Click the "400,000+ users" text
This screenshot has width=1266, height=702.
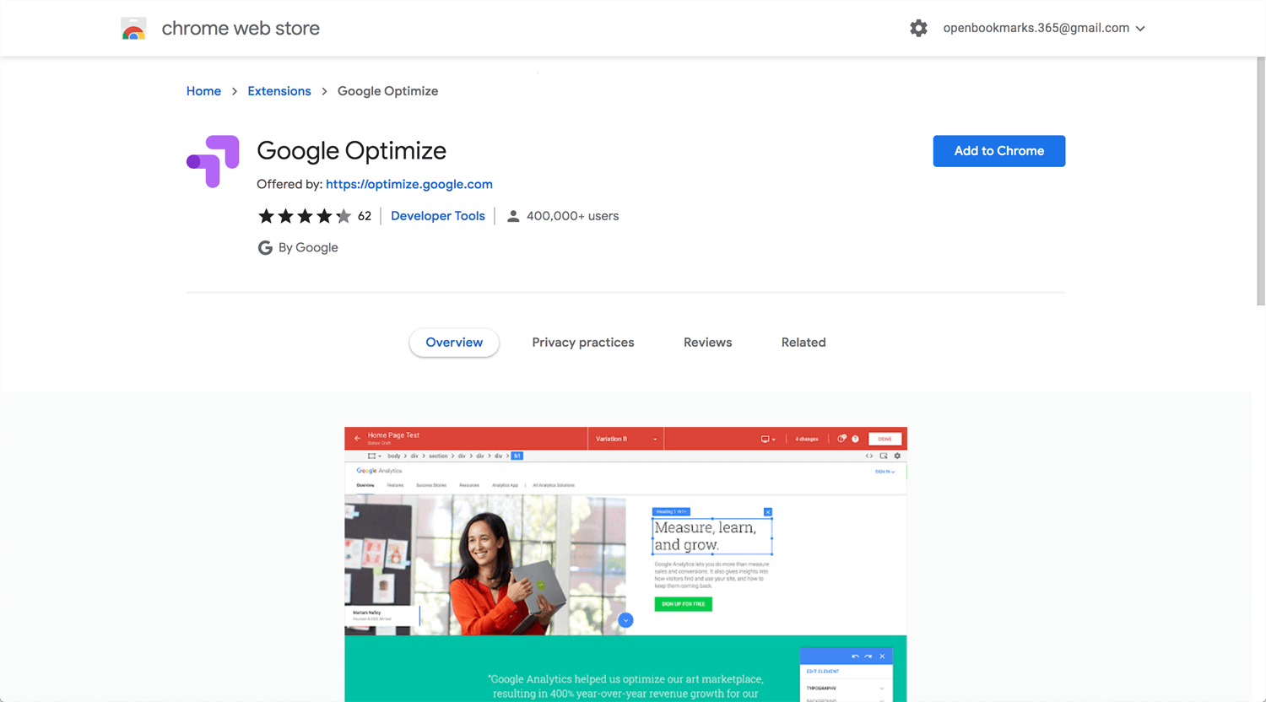[572, 216]
